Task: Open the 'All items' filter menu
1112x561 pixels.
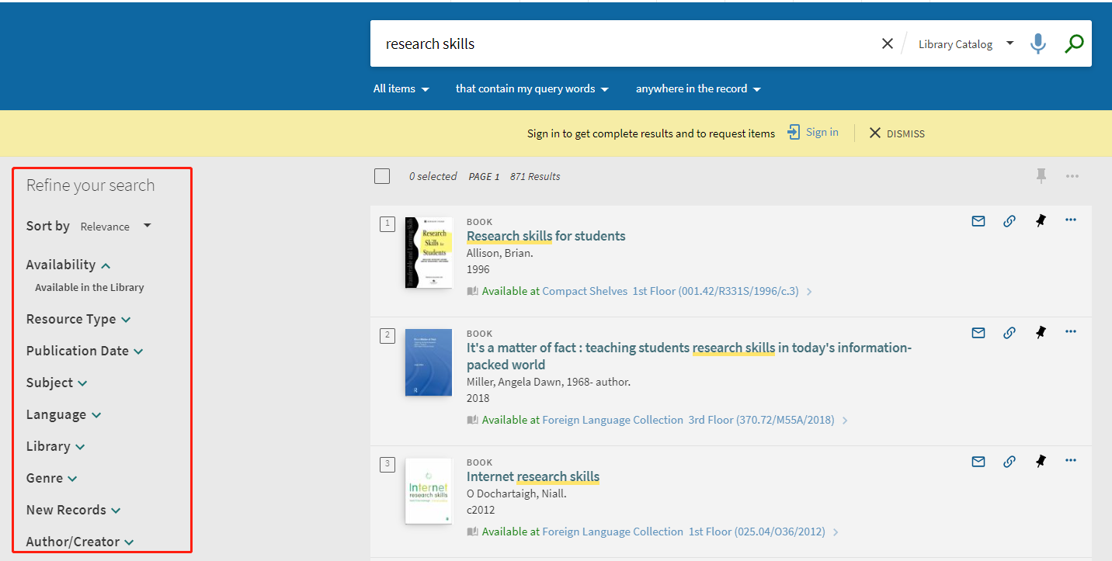Action: pos(401,89)
